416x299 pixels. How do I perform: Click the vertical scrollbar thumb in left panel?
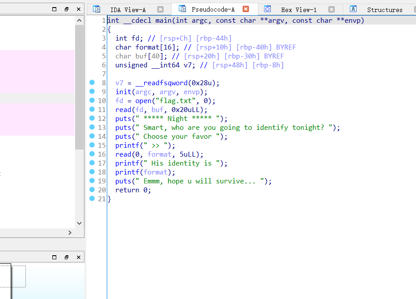pos(79,87)
